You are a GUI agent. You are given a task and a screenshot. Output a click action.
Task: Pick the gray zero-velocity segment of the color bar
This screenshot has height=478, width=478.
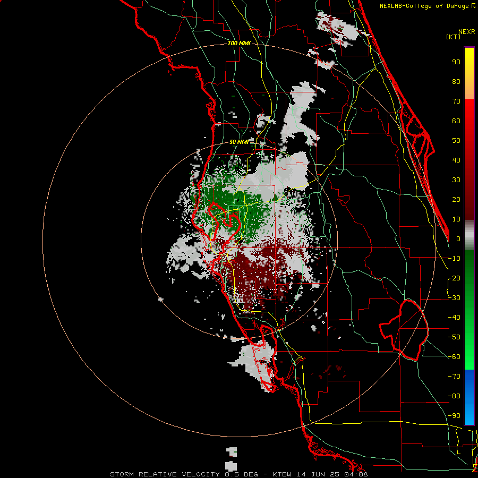click(x=469, y=235)
